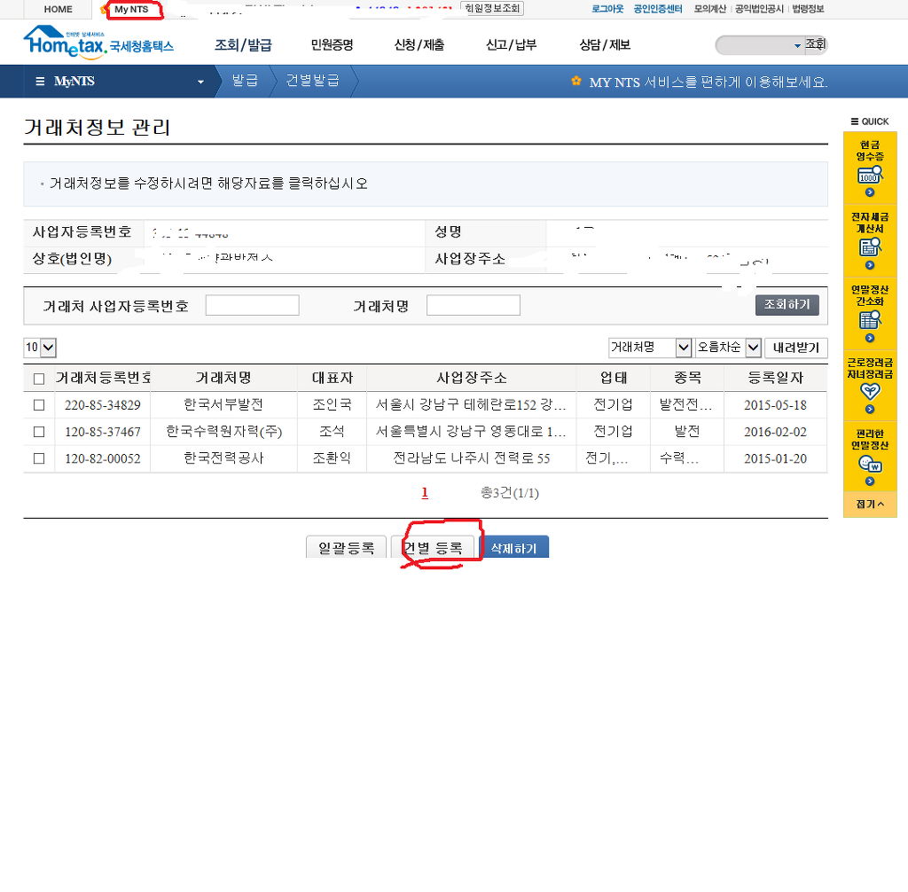
Task: Select registration number 220-85-34829
Action: [x=103, y=405]
